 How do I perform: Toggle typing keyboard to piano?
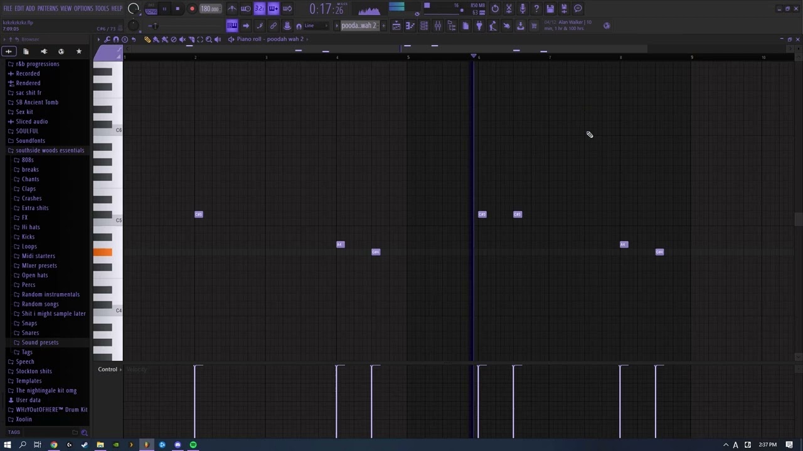point(232,26)
